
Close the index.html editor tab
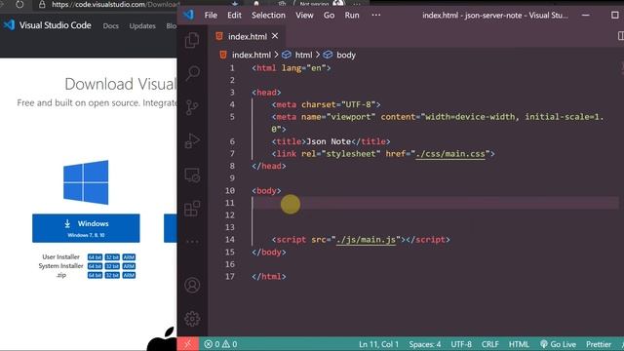(x=275, y=36)
